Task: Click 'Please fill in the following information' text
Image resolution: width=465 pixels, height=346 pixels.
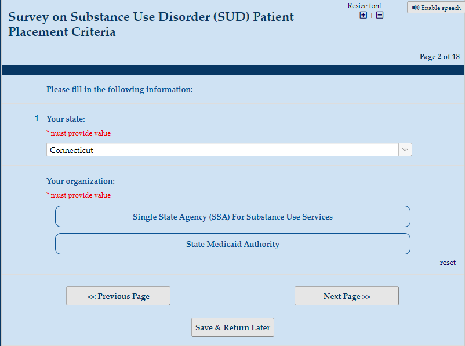Action: click(119, 90)
